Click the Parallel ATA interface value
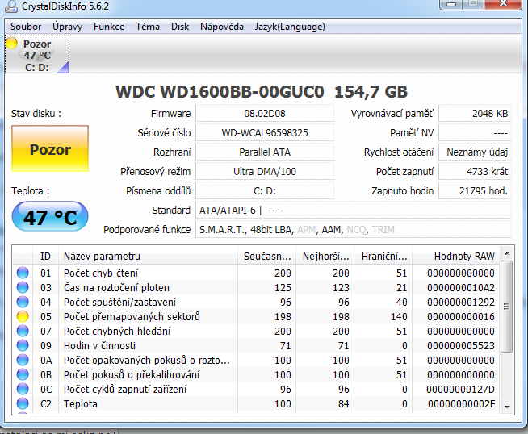528x434 pixels. click(265, 152)
